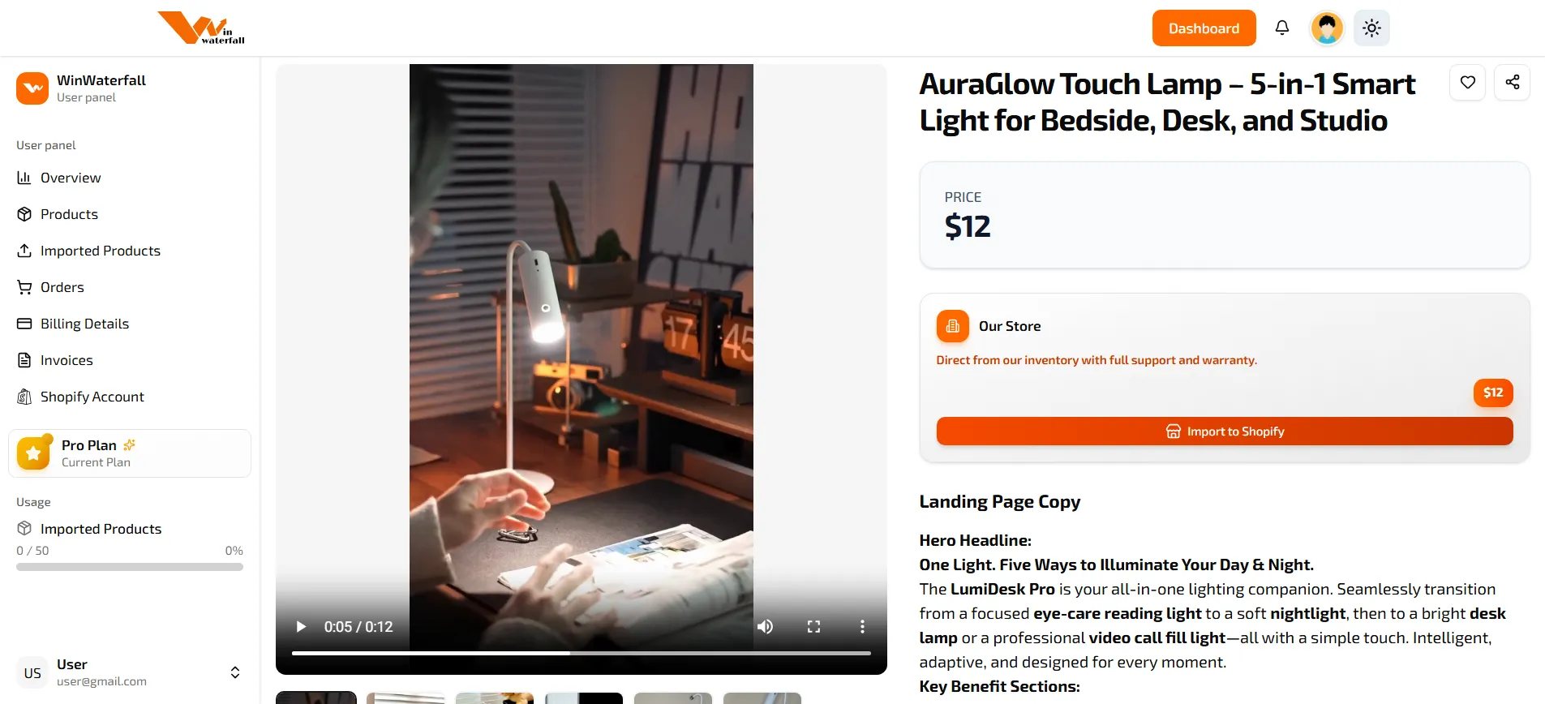Image resolution: width=1545 pixels, height=704 pixels.
Task: Import product to Shopify
Action: click(1225, 431)
